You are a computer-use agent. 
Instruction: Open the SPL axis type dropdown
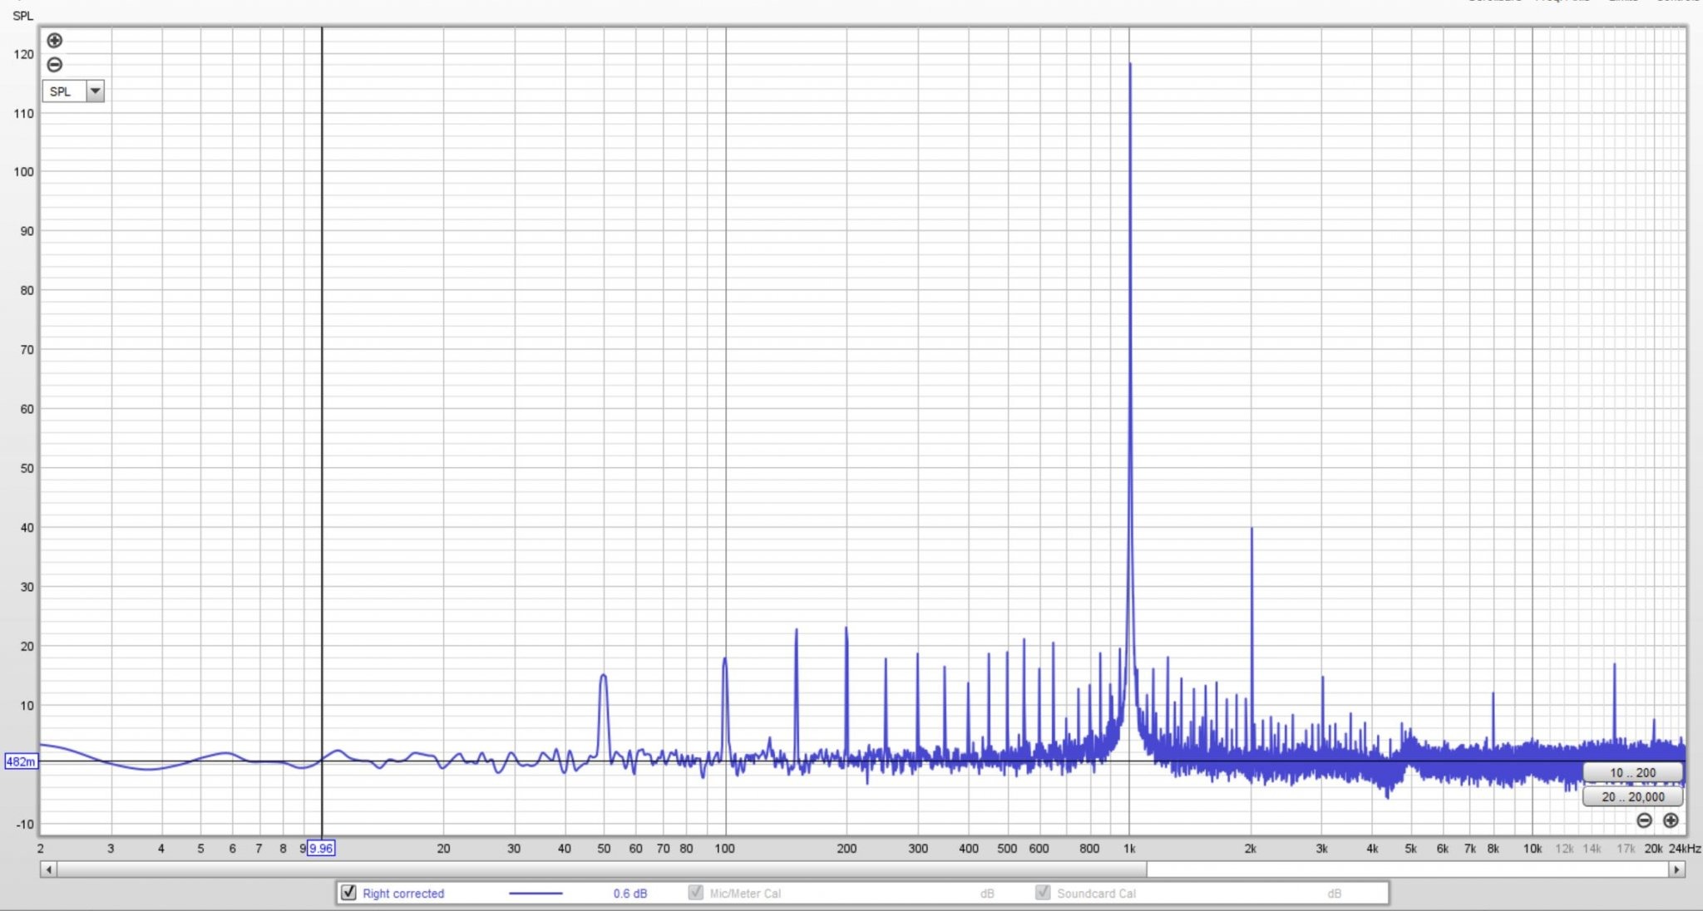coord(74,91)
